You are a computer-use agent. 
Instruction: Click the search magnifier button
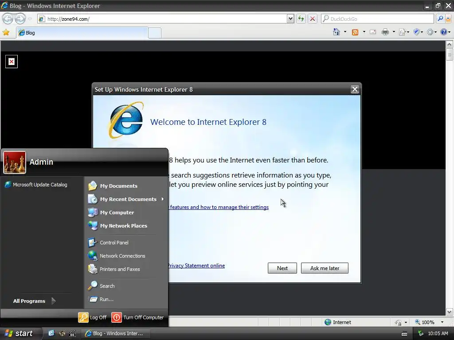440,19
